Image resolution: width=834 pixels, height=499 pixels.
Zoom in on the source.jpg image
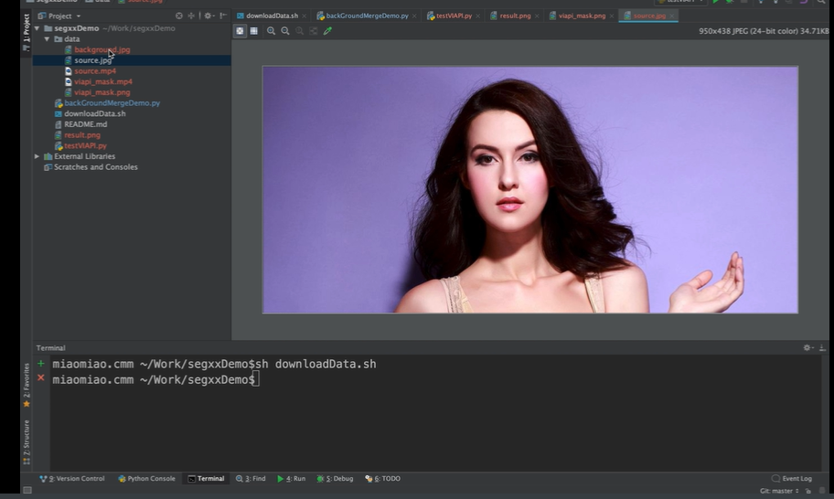point(272,31)
